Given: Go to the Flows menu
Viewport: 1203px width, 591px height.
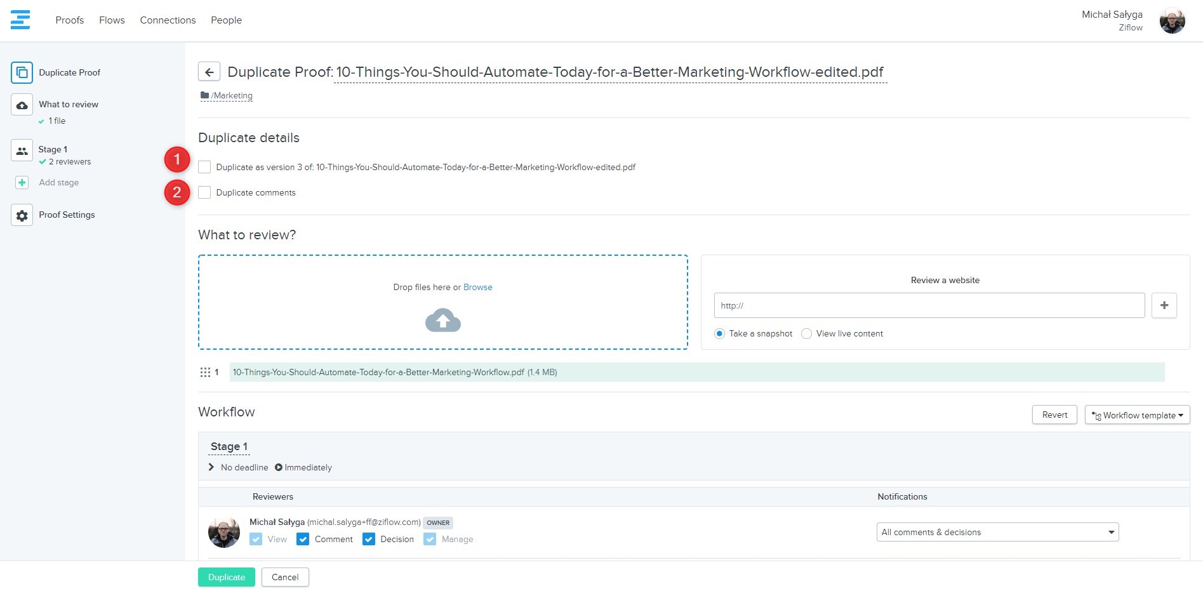Looking at the screenshot, I should 112,20.
